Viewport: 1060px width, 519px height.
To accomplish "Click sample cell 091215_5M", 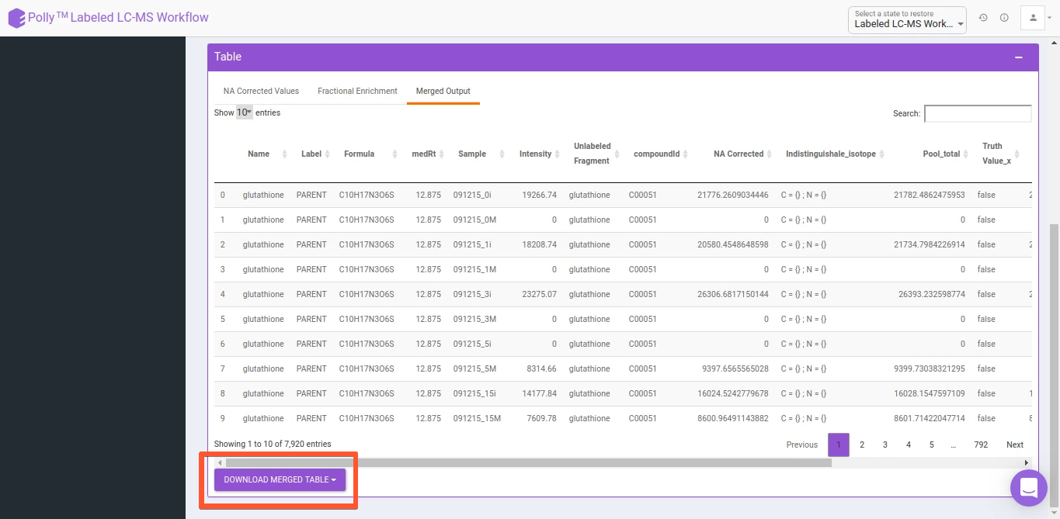I will [474, 368].
